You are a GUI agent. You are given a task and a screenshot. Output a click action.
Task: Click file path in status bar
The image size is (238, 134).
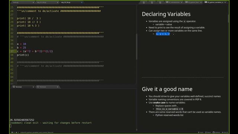click(37, 133)
